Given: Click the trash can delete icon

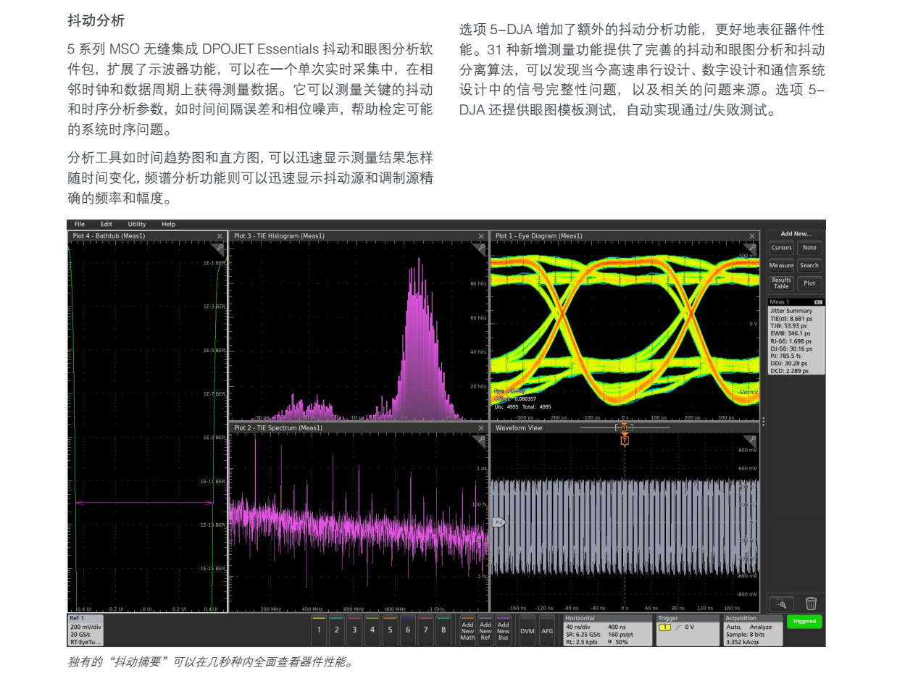Looking at the screenshot, I should (x=811, y=604).
